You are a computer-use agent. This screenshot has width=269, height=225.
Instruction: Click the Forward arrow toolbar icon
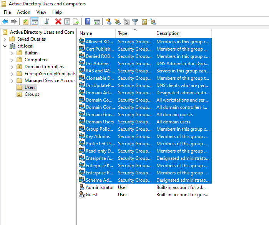[x=14, y=22]
